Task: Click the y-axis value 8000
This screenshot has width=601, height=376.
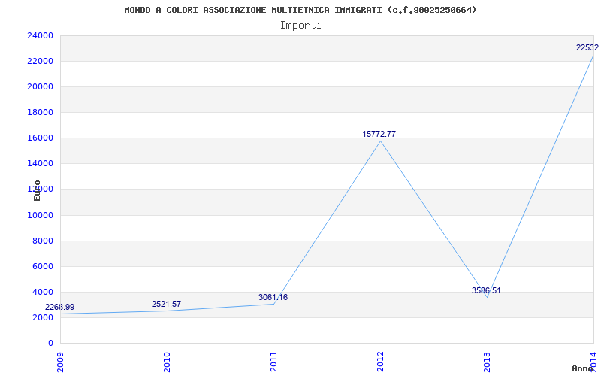Action: (x=42, y=241)
